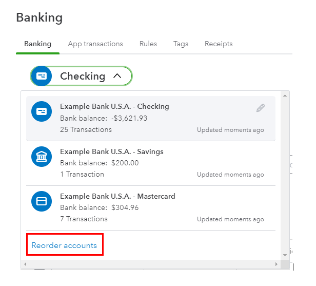Viewport: 316px width, 286px height.
Task: Select Example Bank U.S.A. - Savings account
Action: [x=111, y=151]
